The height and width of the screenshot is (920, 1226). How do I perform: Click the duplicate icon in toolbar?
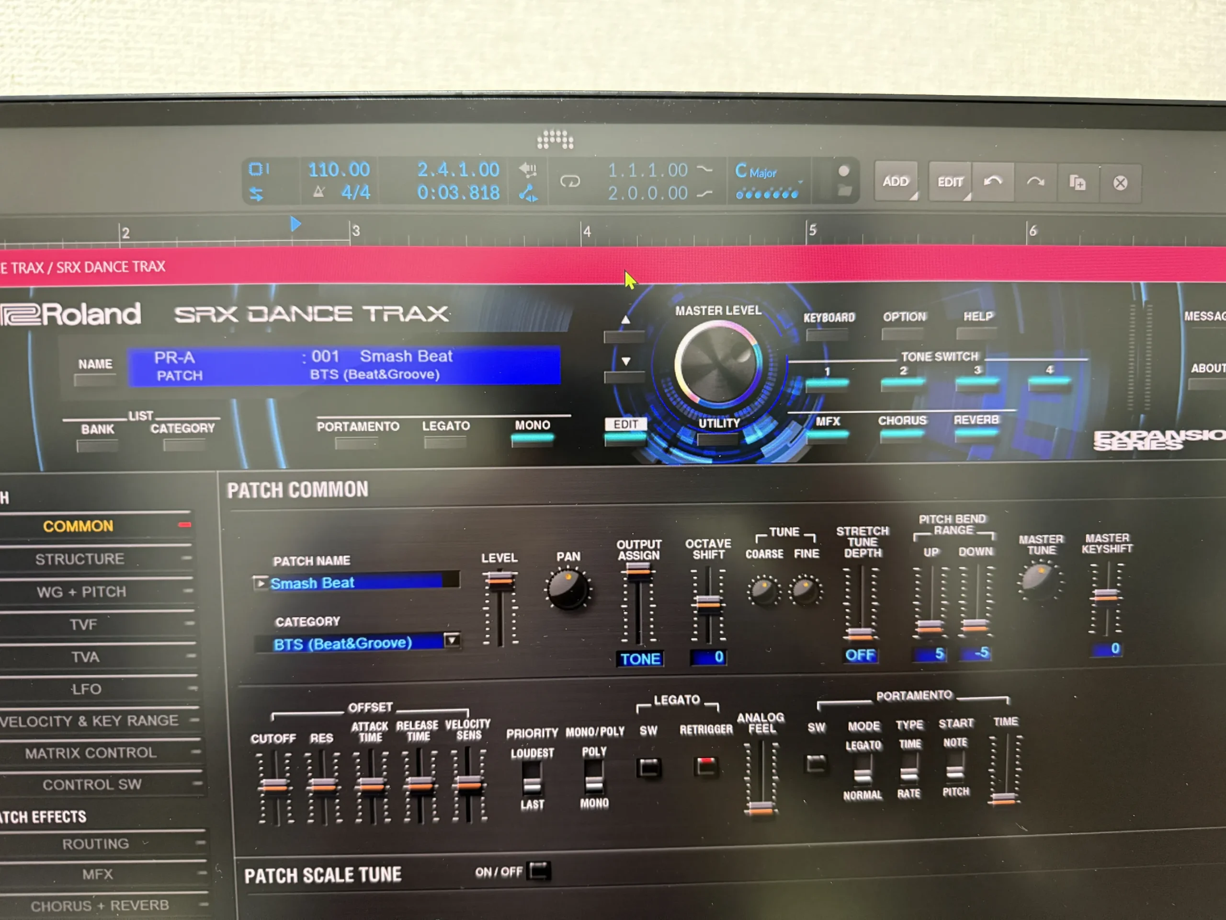pyautogui.click(x=1078, y=183)
